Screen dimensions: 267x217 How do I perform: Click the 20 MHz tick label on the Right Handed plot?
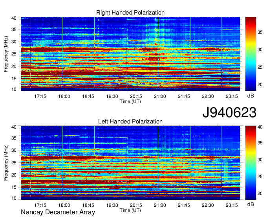[14, 66]
